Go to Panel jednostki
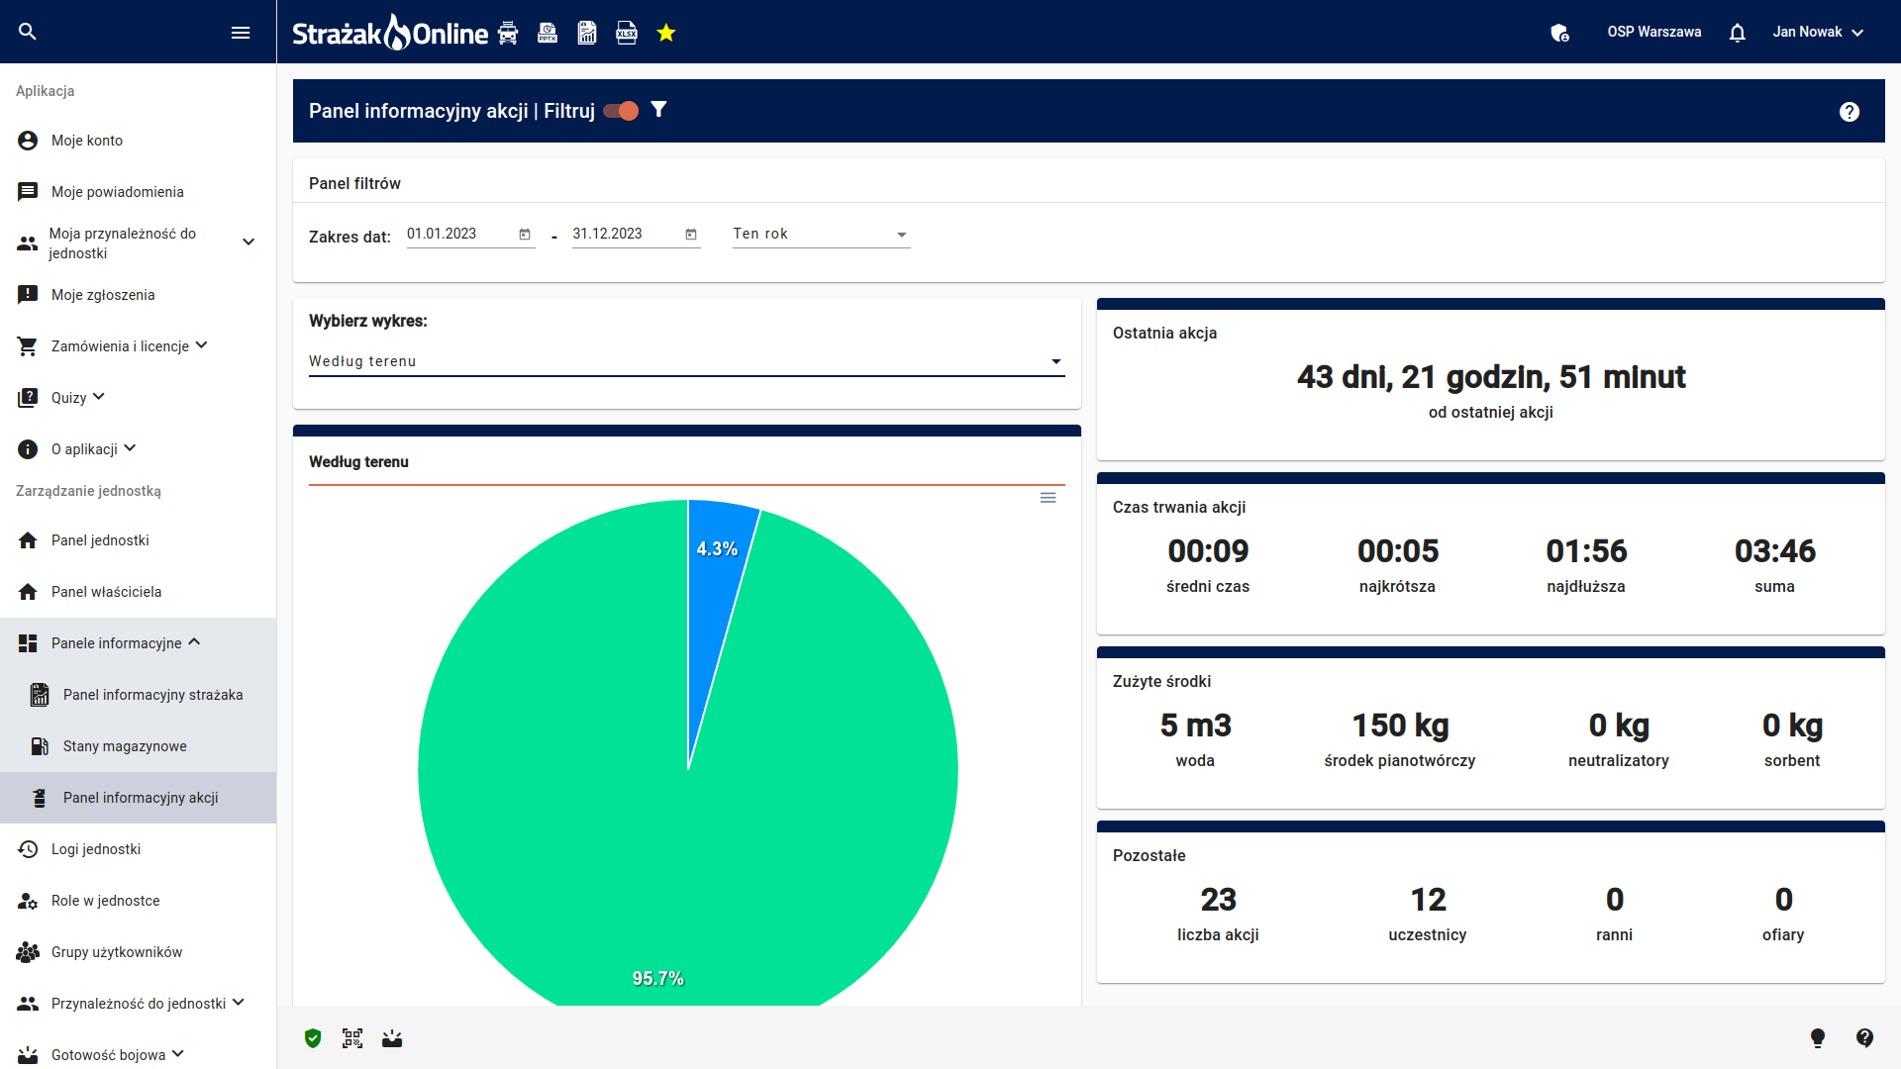This screenshot has width=1901, height=1069. 139,540
